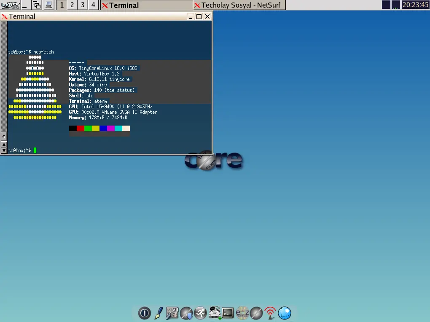Click the Terminal window title text
The image size is (430, 322).
[22, 17]
